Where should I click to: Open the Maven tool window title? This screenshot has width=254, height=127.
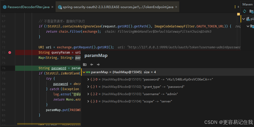point(247,4)
